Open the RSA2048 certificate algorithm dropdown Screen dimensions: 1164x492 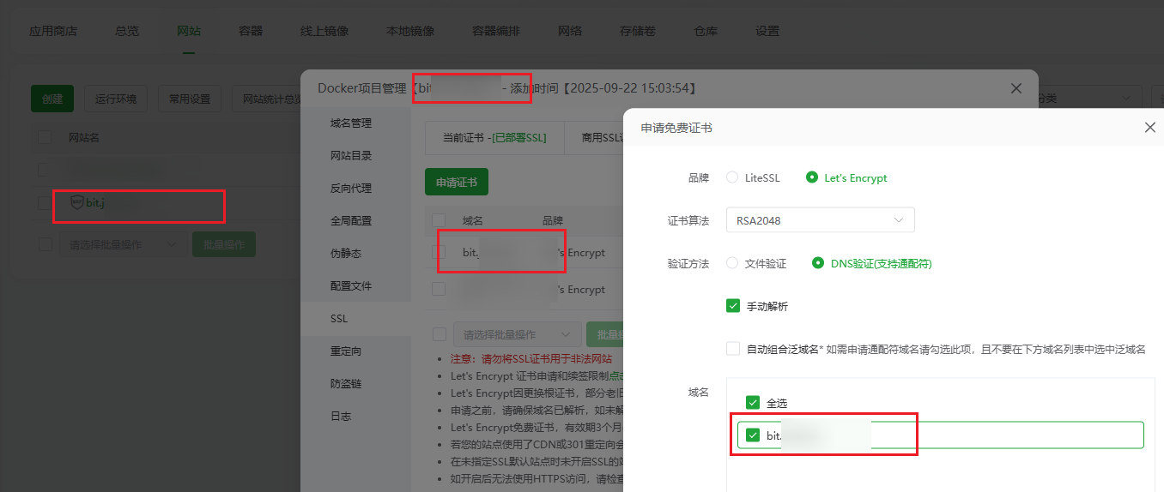821,220
